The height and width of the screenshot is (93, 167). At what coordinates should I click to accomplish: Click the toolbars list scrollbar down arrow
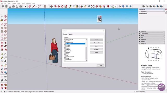(x=86, y=61)
